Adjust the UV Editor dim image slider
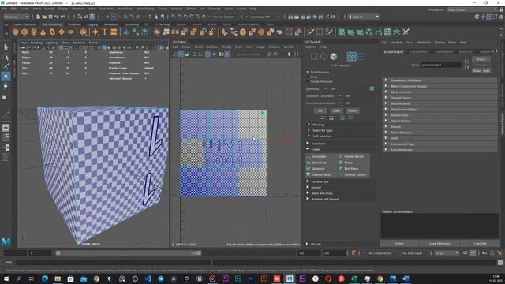Viewport: 505px width, 284px height. (285, 54)
